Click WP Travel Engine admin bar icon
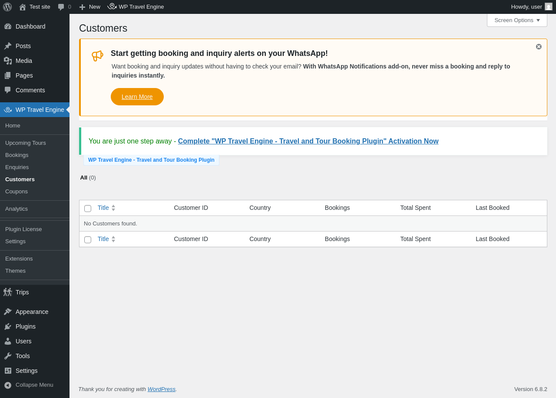The image size is (556, 398). pos(112,7)
